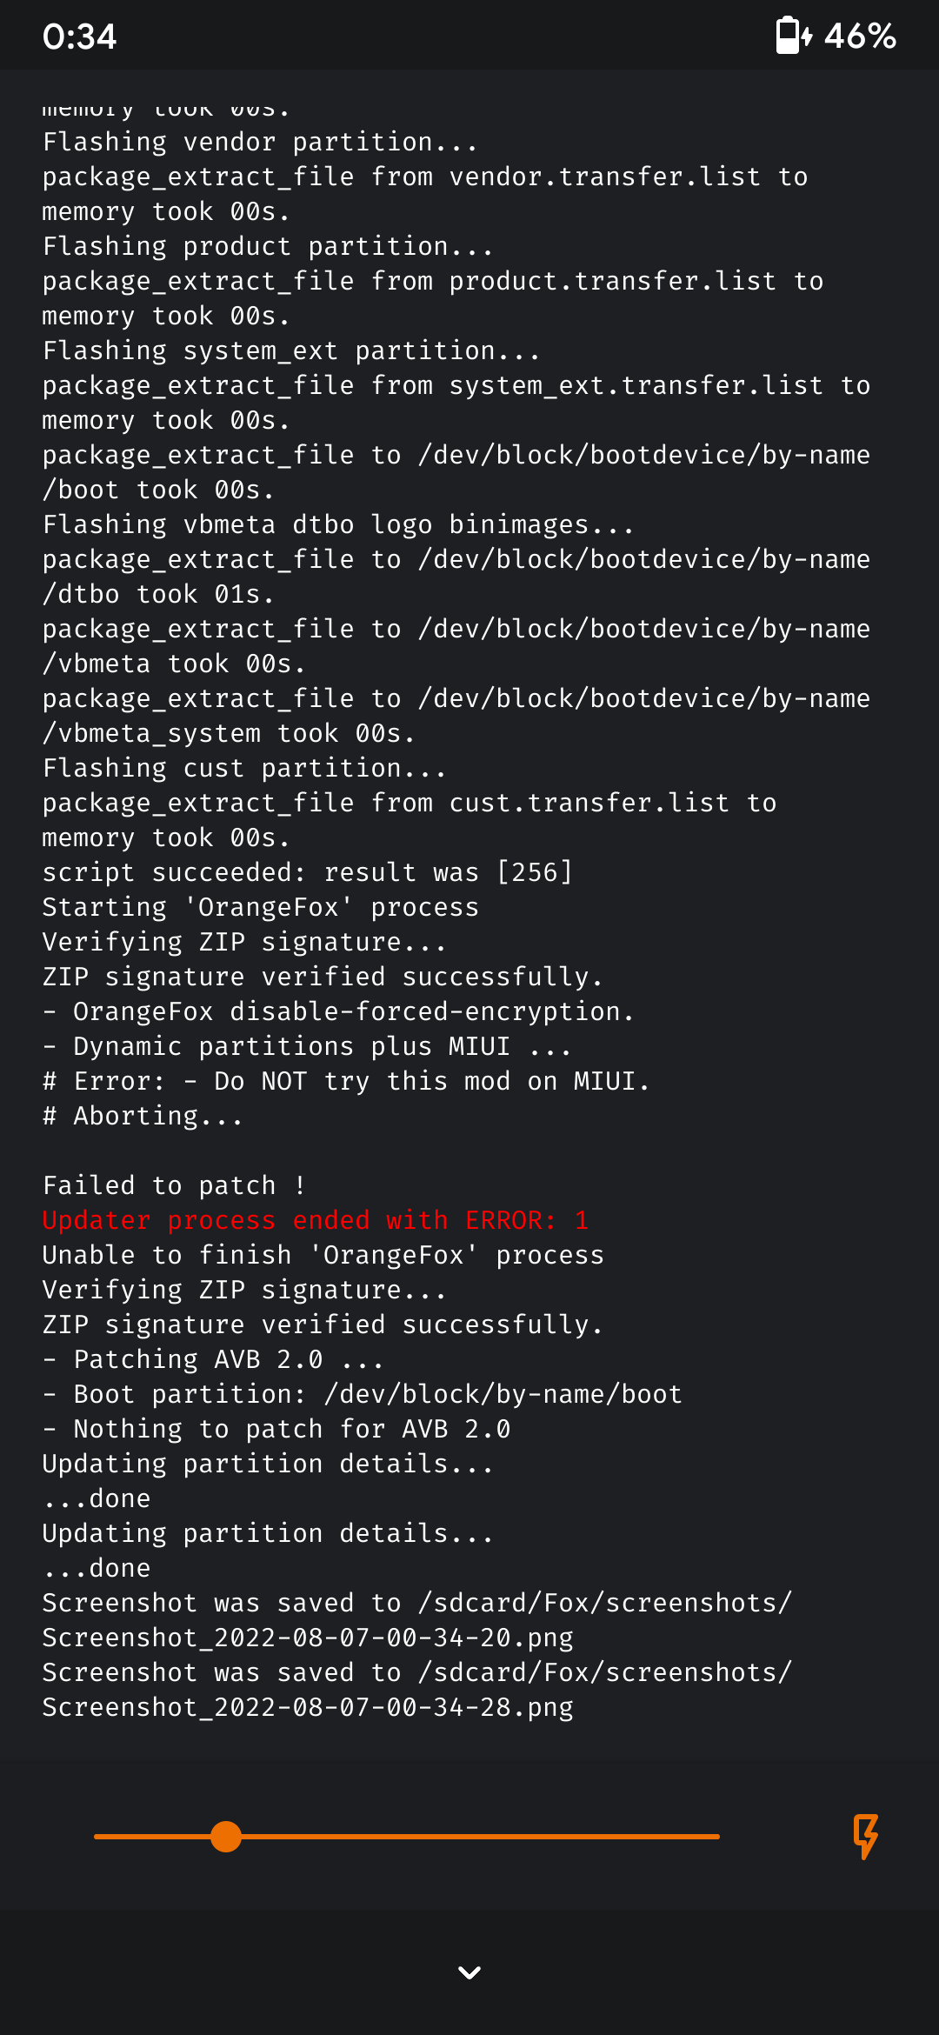Click the '# Aborting...' log line
Screen dimensions: 939x2035
coord(143,1116)
